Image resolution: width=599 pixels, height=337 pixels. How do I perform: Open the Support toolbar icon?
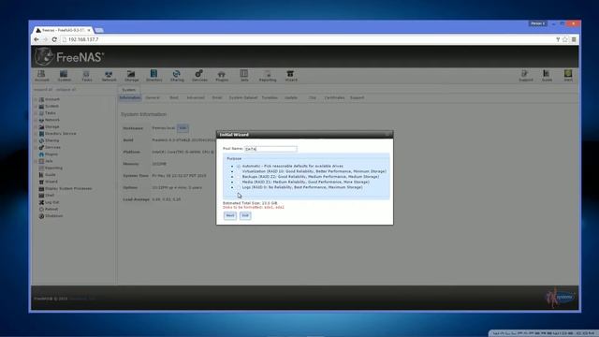526,75
